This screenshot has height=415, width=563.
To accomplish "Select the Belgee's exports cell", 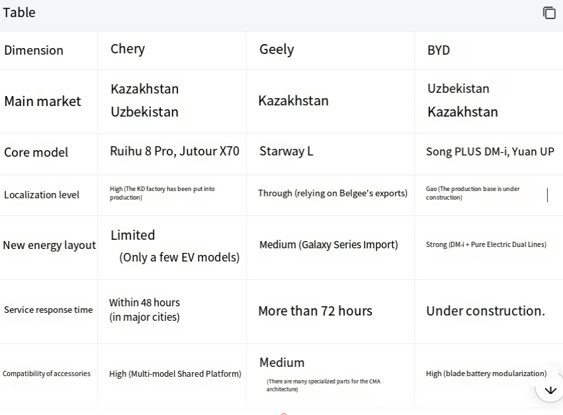I will pos(332,193).
